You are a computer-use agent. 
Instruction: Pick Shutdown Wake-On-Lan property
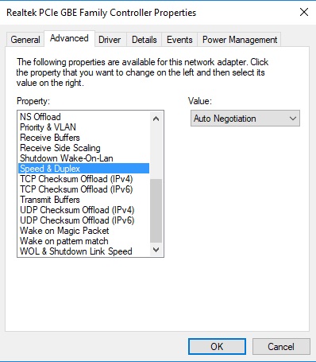(83, 158)
